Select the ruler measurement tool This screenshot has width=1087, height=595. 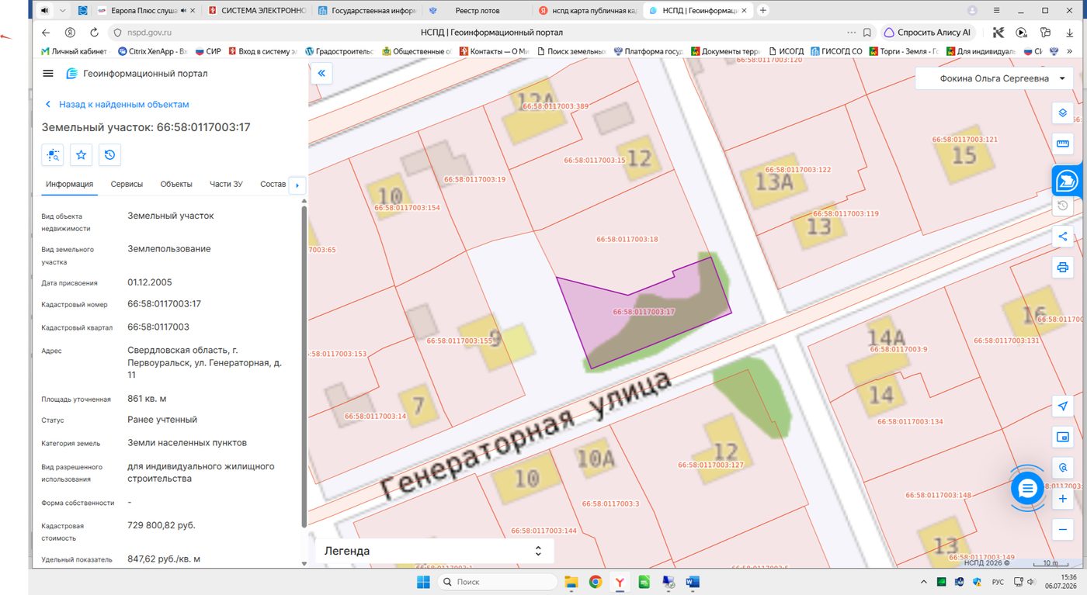pyautogui.click(x=1063, y=144)
